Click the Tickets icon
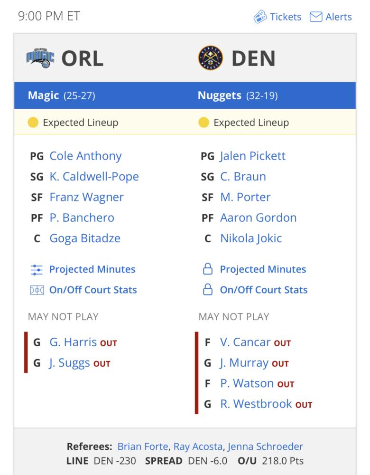Screen dimensions: 370x475 (260, 17)
